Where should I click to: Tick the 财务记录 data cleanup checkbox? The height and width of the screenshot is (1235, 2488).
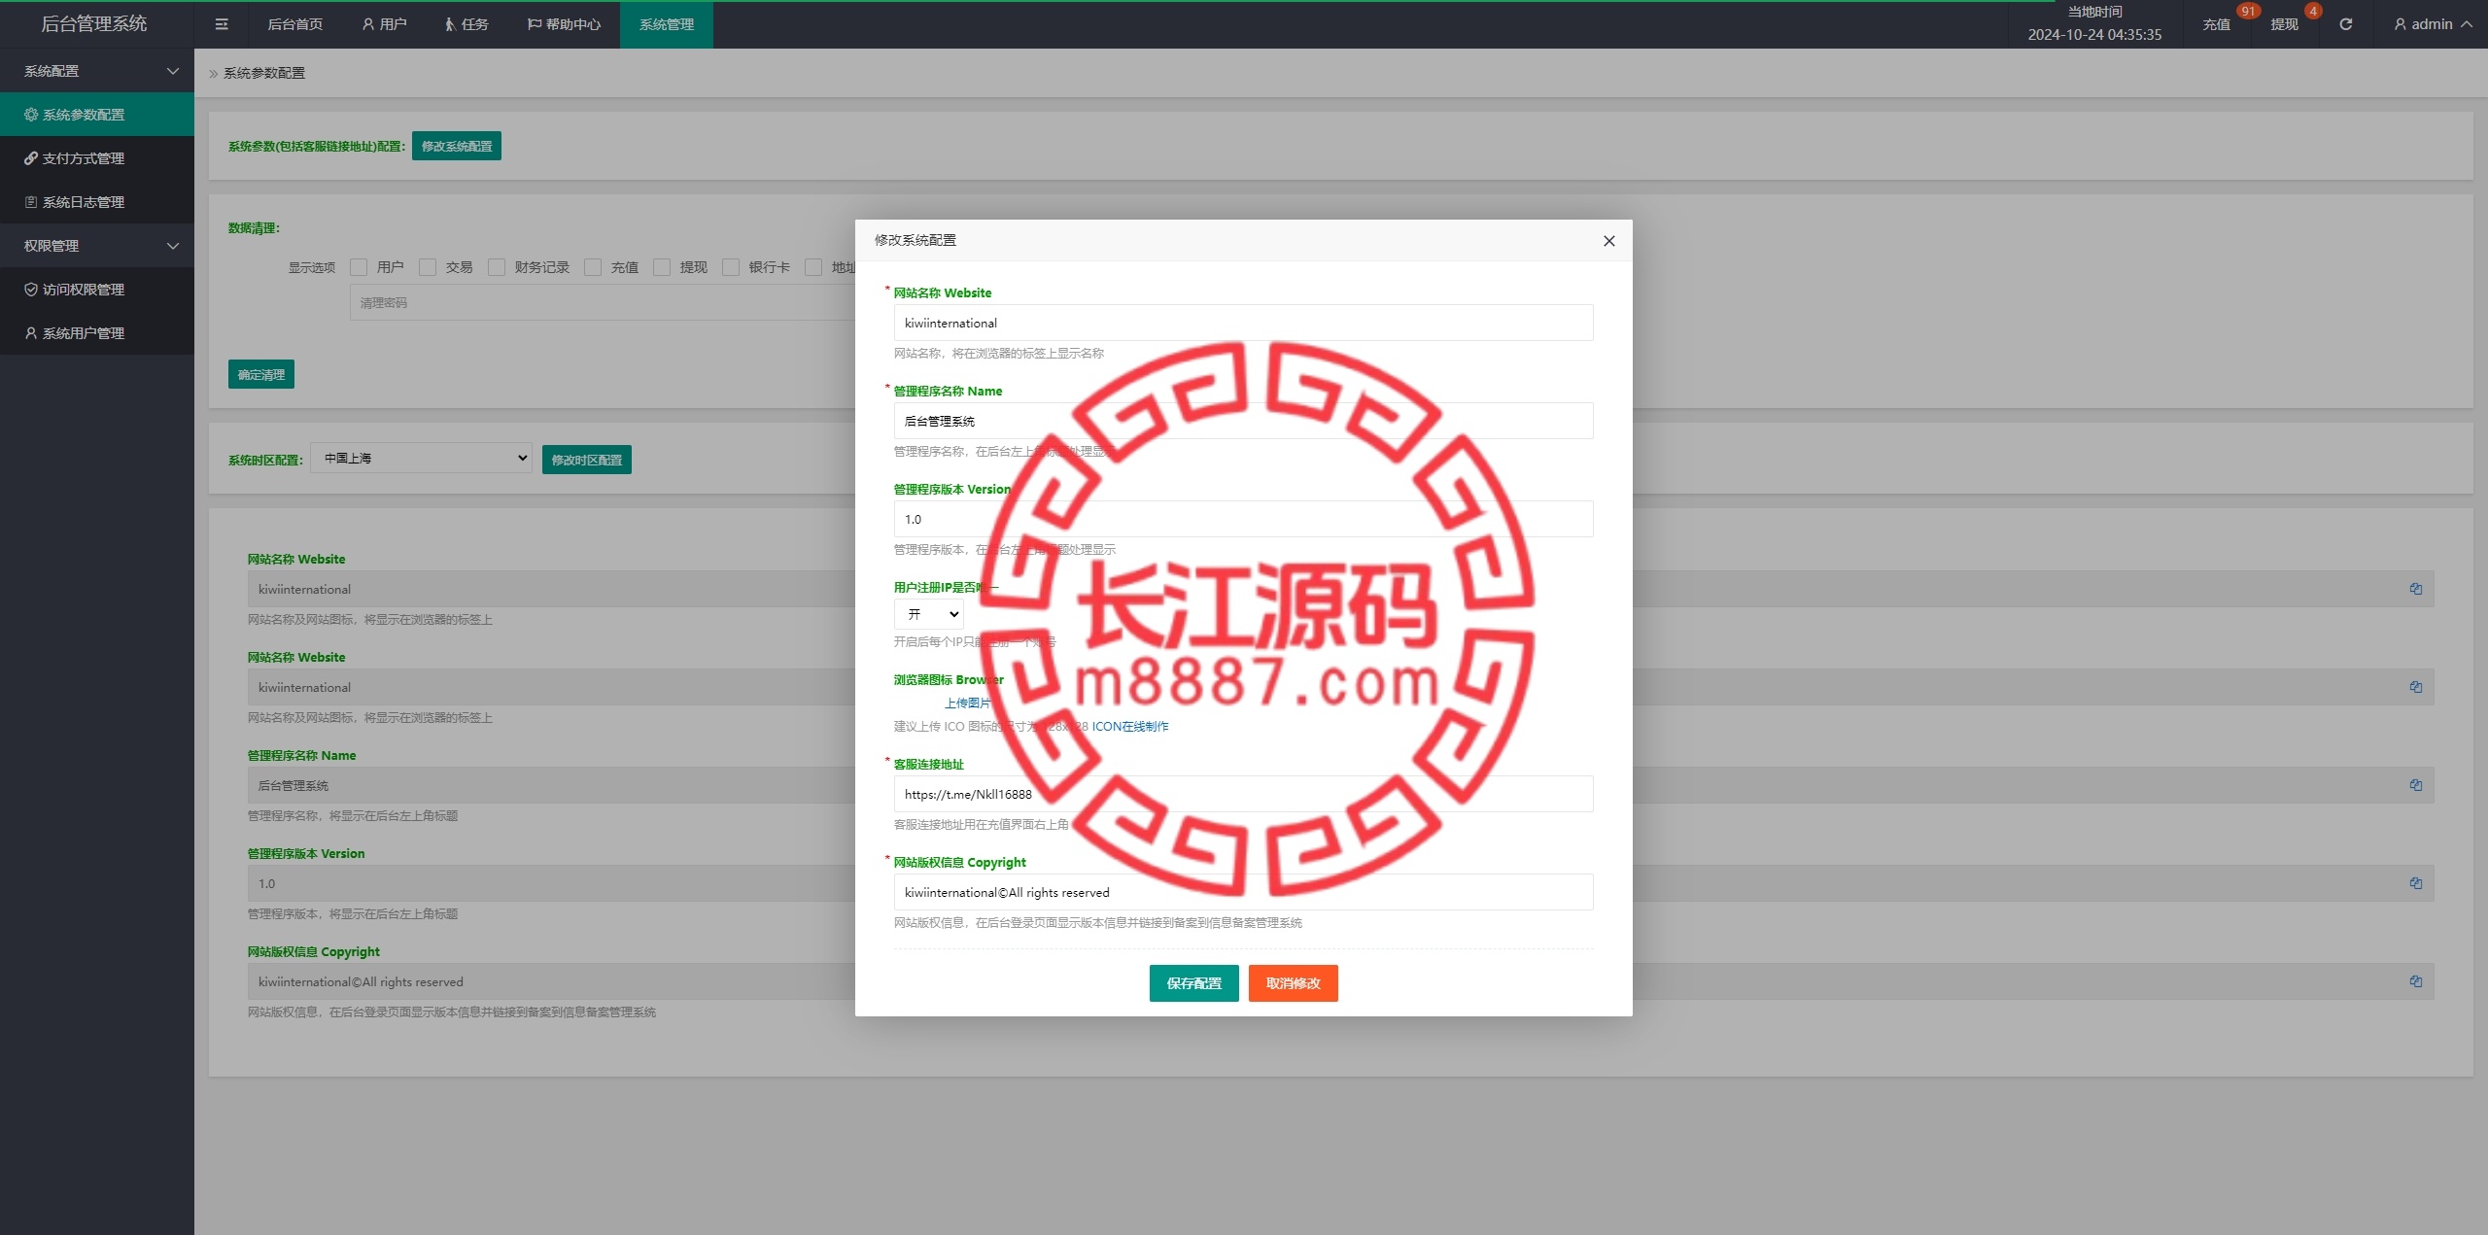point(497,267)
